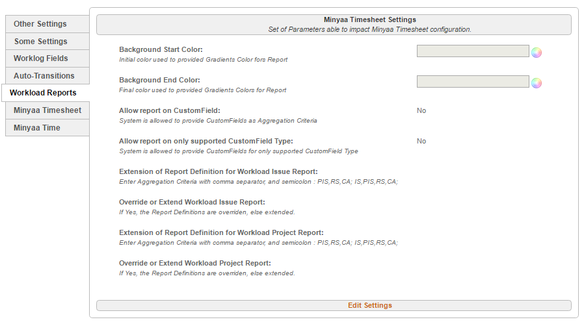
Task: Click the Background End Color input field
Action: pyautogui.click(x=473, y=81)
